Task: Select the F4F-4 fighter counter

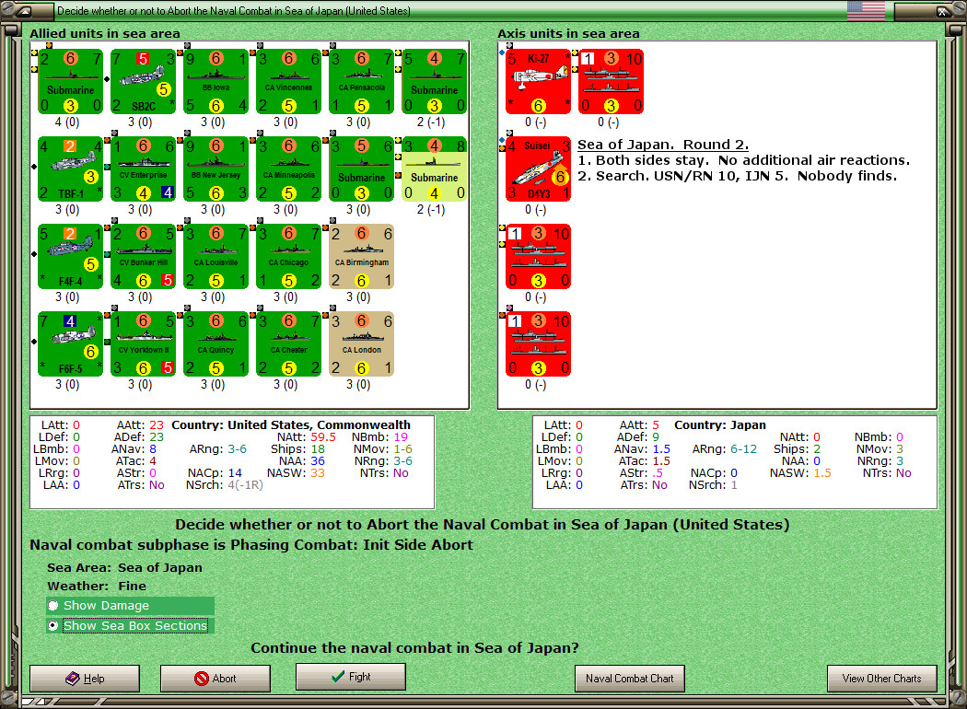Action: (70, 257)
